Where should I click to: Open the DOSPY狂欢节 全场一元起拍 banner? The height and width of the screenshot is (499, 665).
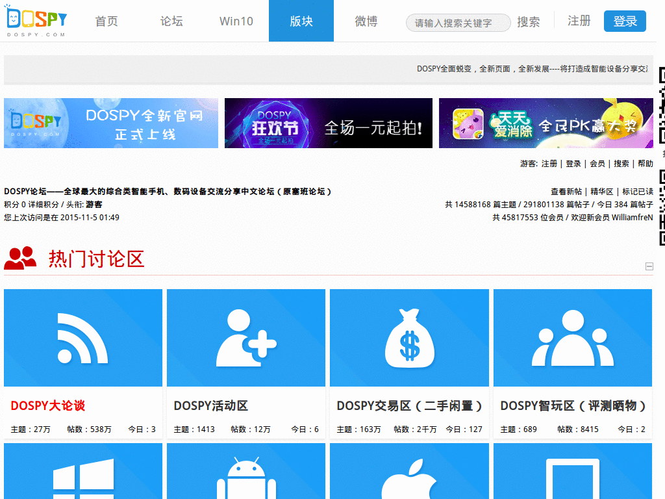click(328, 123)
